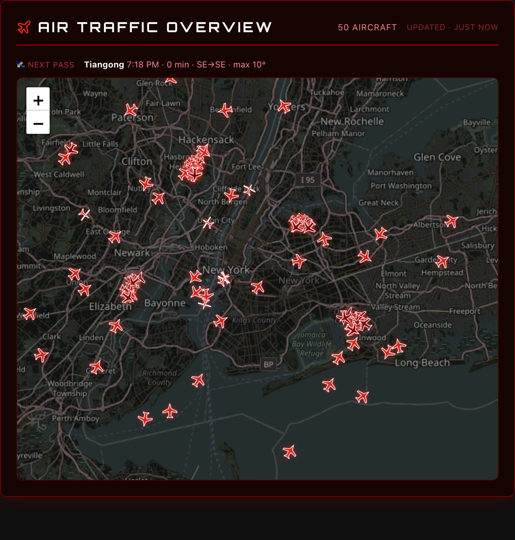Click the satellite icon next to Next Pass
515x540 pixels.
point(20,65)
